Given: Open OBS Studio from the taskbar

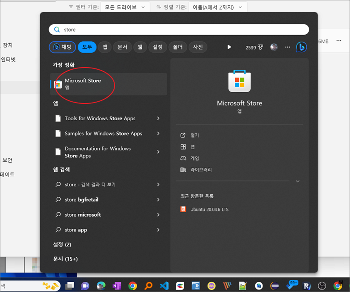Looking at the screenshot, I should (x=322, y=286).
